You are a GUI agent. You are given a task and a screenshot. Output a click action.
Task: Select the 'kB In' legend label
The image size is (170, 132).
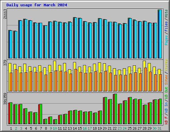coord(166,107)
